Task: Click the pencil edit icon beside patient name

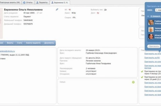Action: (x=57, y=9)
